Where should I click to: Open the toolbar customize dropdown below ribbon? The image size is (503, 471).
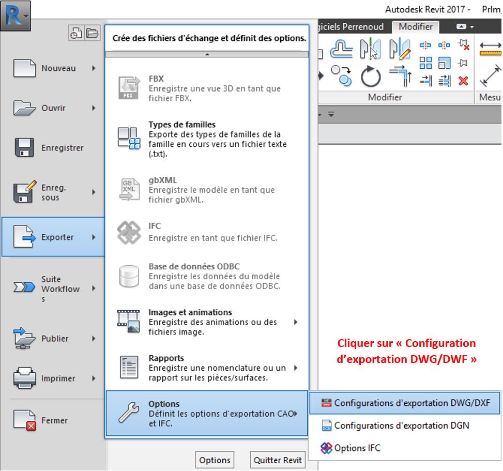click(x=331, y=114)
